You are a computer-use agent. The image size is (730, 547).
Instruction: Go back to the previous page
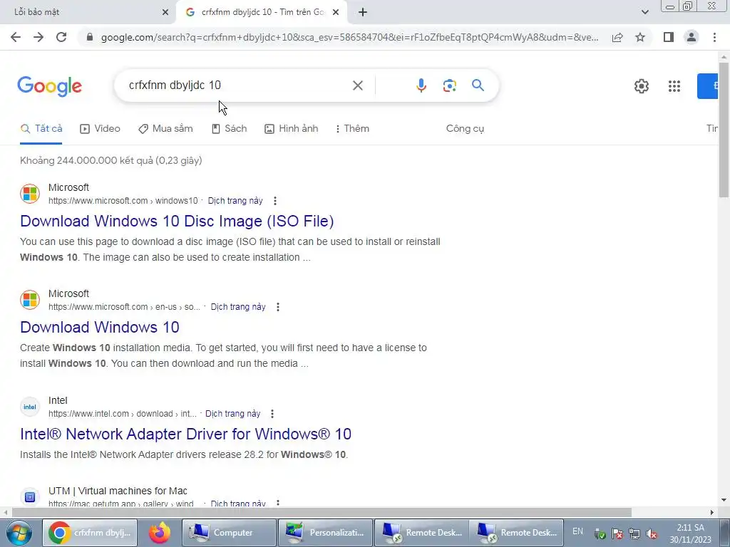click(x=16, y=37)
